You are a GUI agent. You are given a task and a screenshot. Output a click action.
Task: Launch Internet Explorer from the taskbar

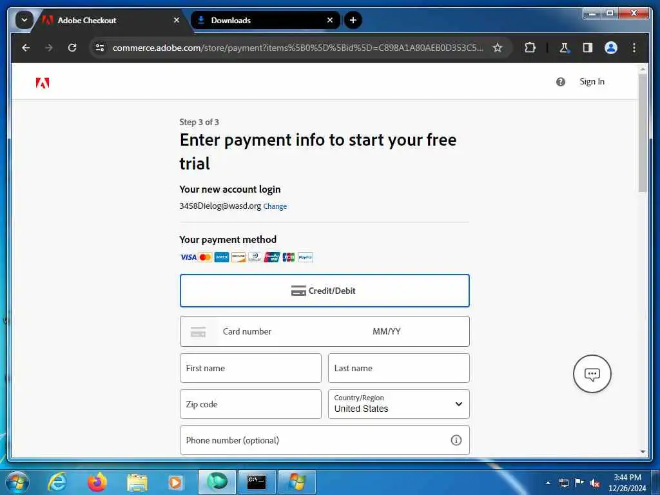tap(57, 482)
